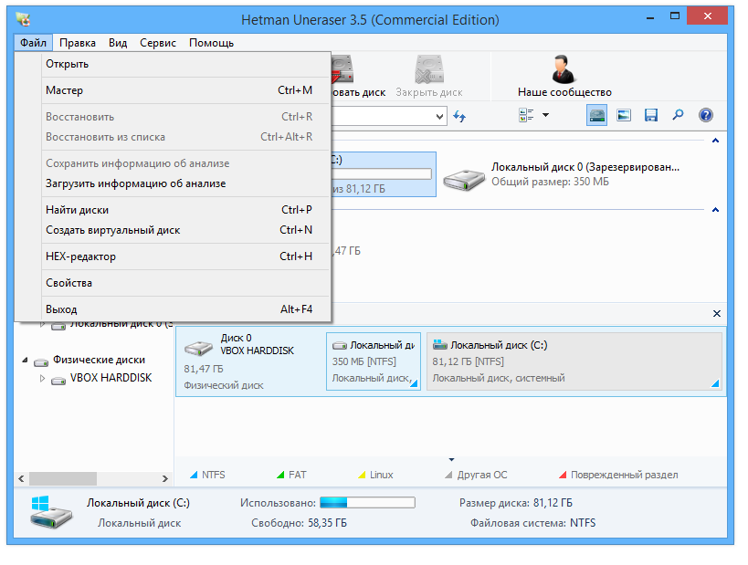The image size is (748, 565).
Task: Click the legend panel collapse arrow
Action: click(x=451, y=460)
